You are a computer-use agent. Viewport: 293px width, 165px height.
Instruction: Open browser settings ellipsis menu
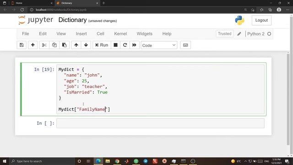tap(288, 10)
